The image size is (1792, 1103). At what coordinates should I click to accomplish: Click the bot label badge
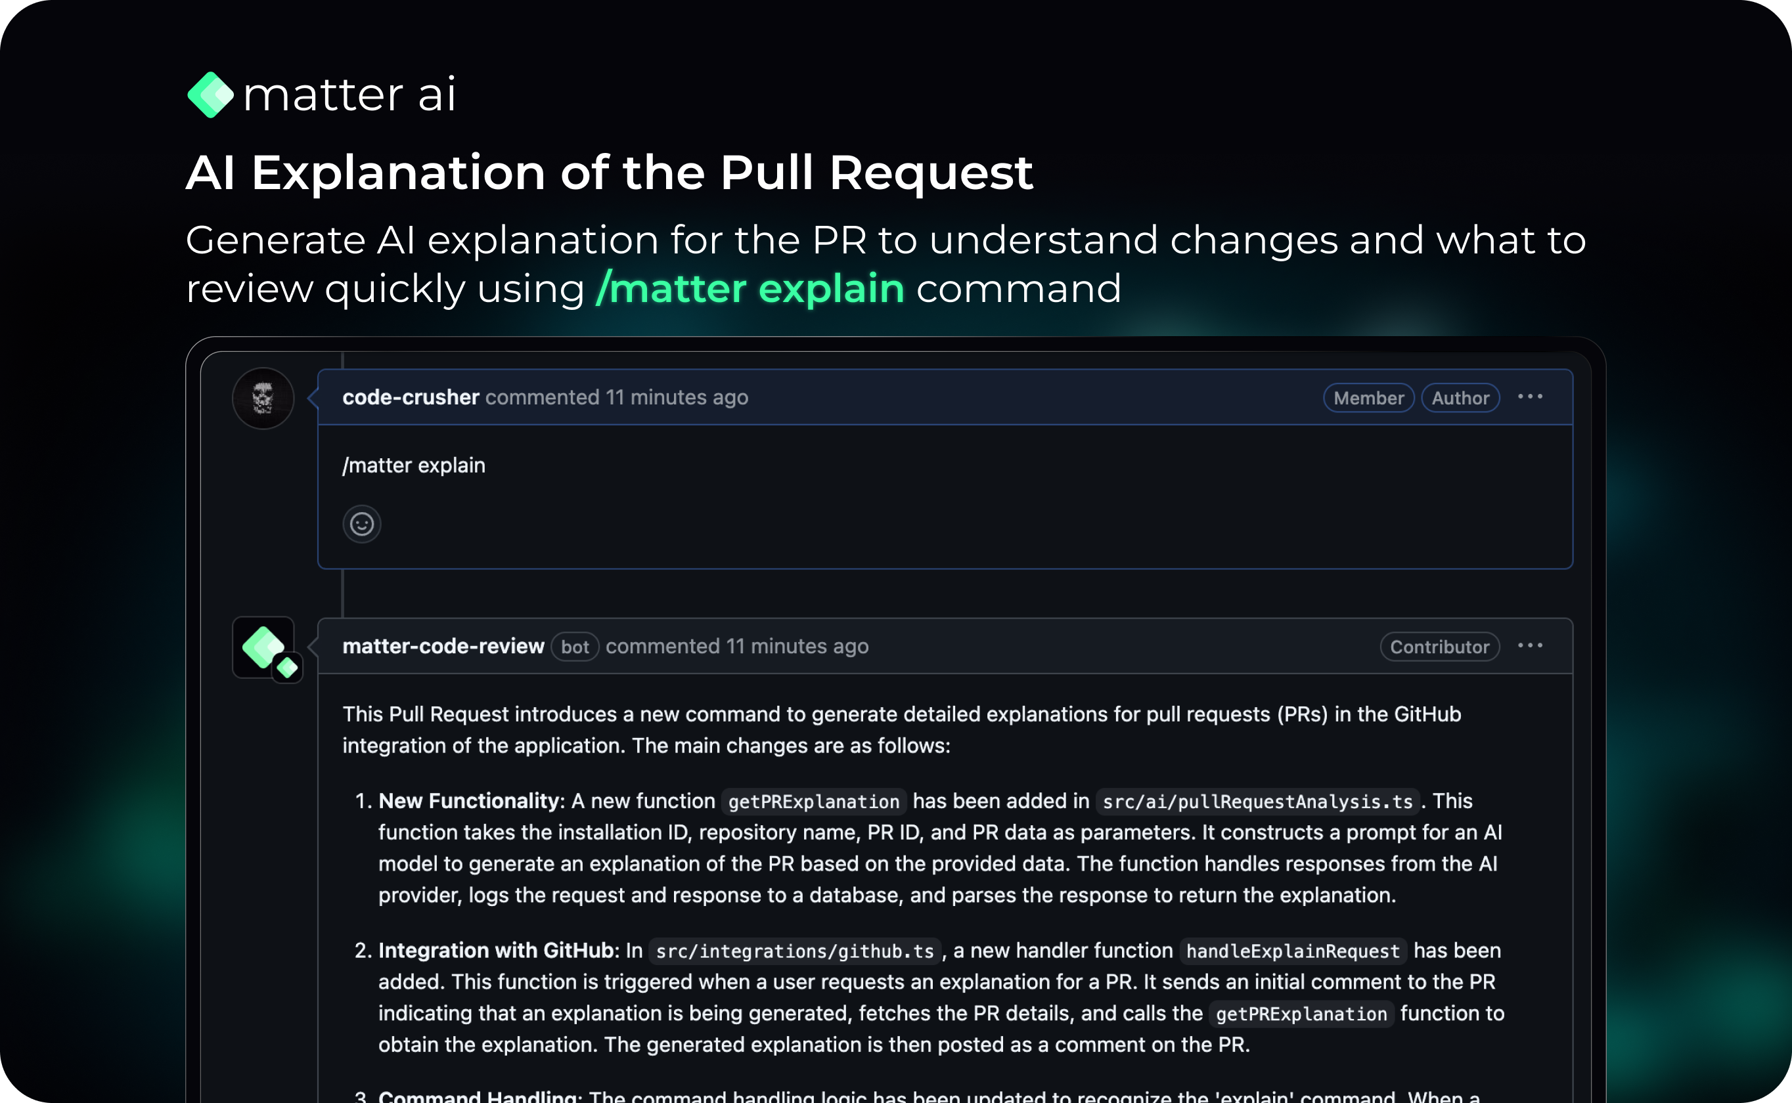click(574, 647)
